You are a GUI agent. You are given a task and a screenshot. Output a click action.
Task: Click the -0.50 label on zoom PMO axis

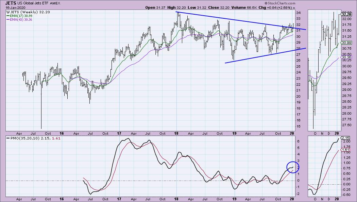(x=346, y=195)
